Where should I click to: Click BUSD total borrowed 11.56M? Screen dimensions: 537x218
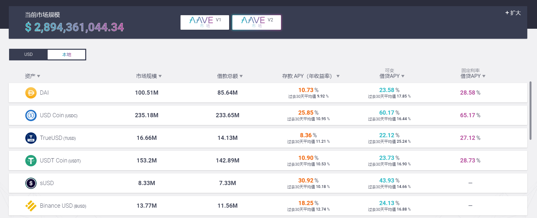[228, 206]
